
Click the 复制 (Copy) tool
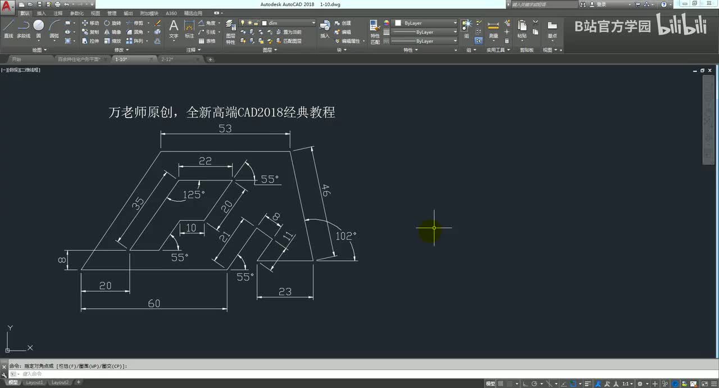pyautogui.click(x=90, y=32)
